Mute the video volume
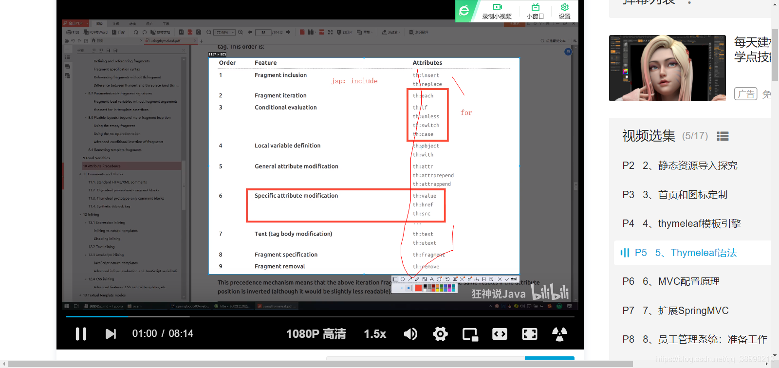This screenshot has width=779, height=368. point(410,334)
